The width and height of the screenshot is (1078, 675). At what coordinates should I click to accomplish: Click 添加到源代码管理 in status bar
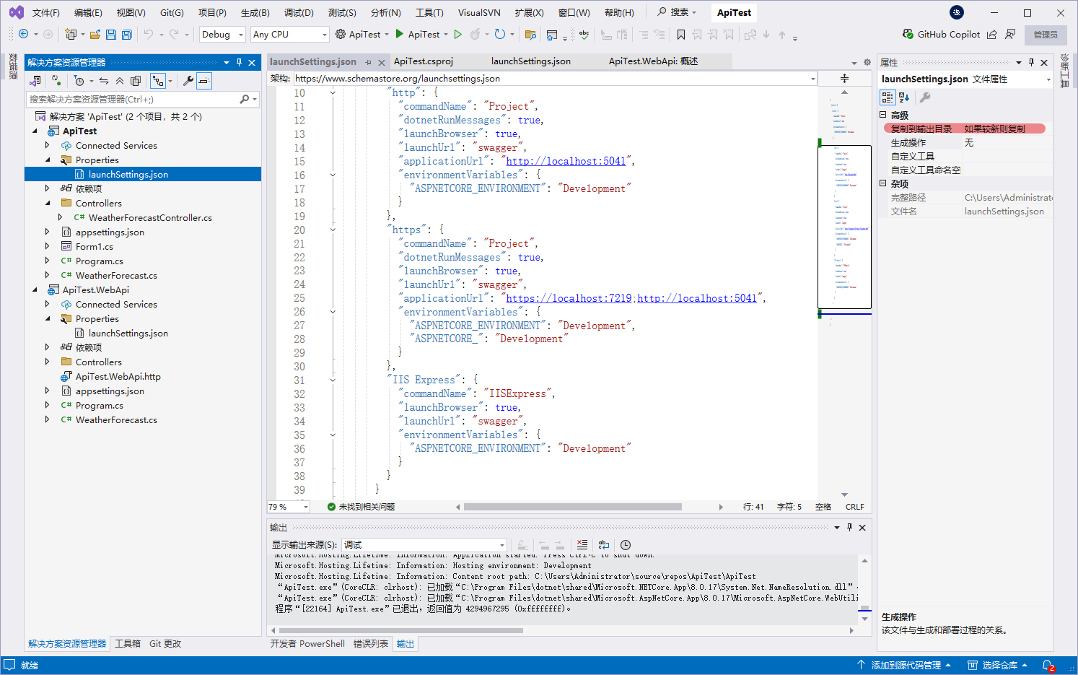tap(905, 666)
